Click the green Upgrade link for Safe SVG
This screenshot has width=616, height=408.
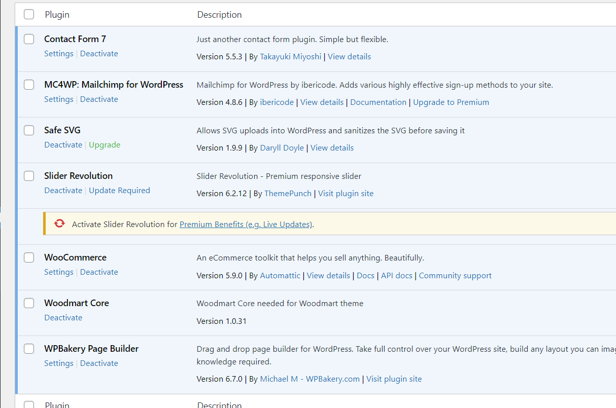(x=105, y=145)
